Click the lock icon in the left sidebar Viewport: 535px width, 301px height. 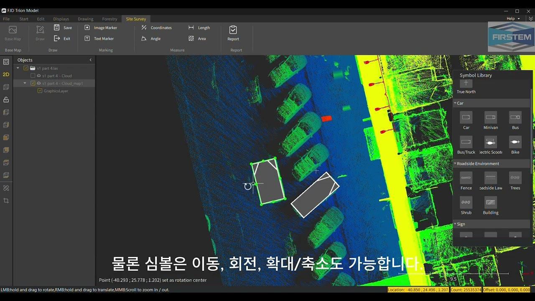click(6, 99)
